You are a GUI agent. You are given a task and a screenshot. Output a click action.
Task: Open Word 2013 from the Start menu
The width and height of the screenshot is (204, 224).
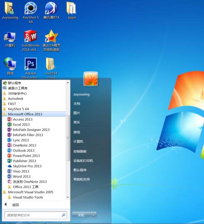19,177
